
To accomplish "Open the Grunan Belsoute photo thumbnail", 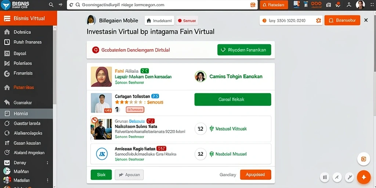I will [101, 129].
